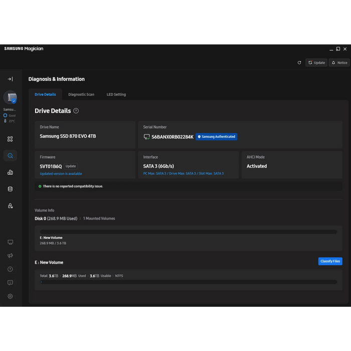351x351 pixels.
Task: Maximize the Samsung Magician window
Action: pos(338,49)
